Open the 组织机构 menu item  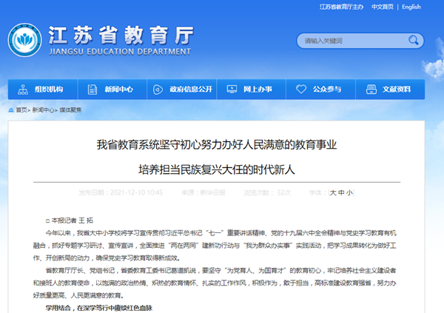[x=49, y=90]
